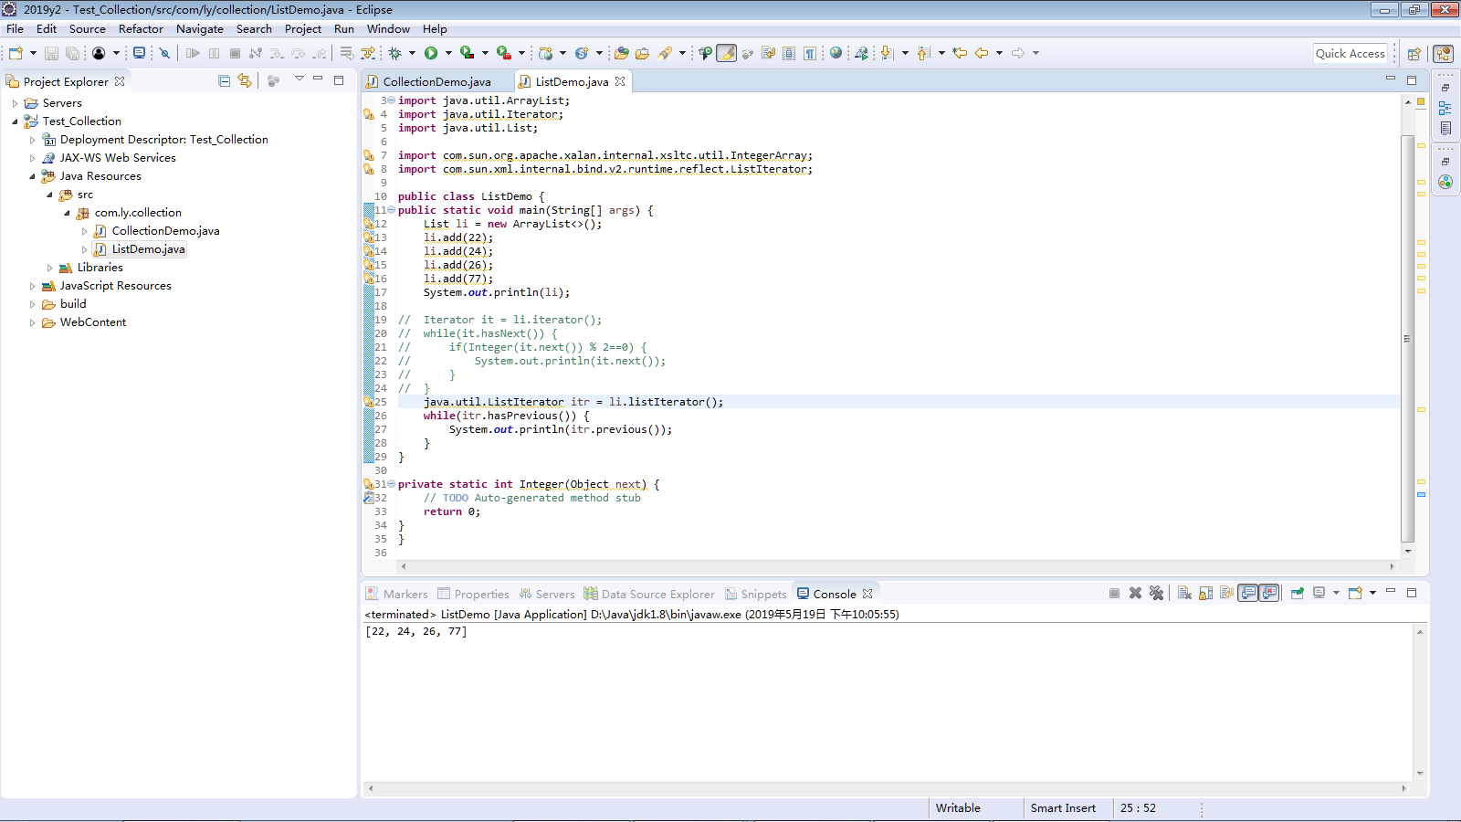Open the Web Browser globe icon
Viewport: 1461px width, 822px height.
pyautogui.click(x=836, y=53)
